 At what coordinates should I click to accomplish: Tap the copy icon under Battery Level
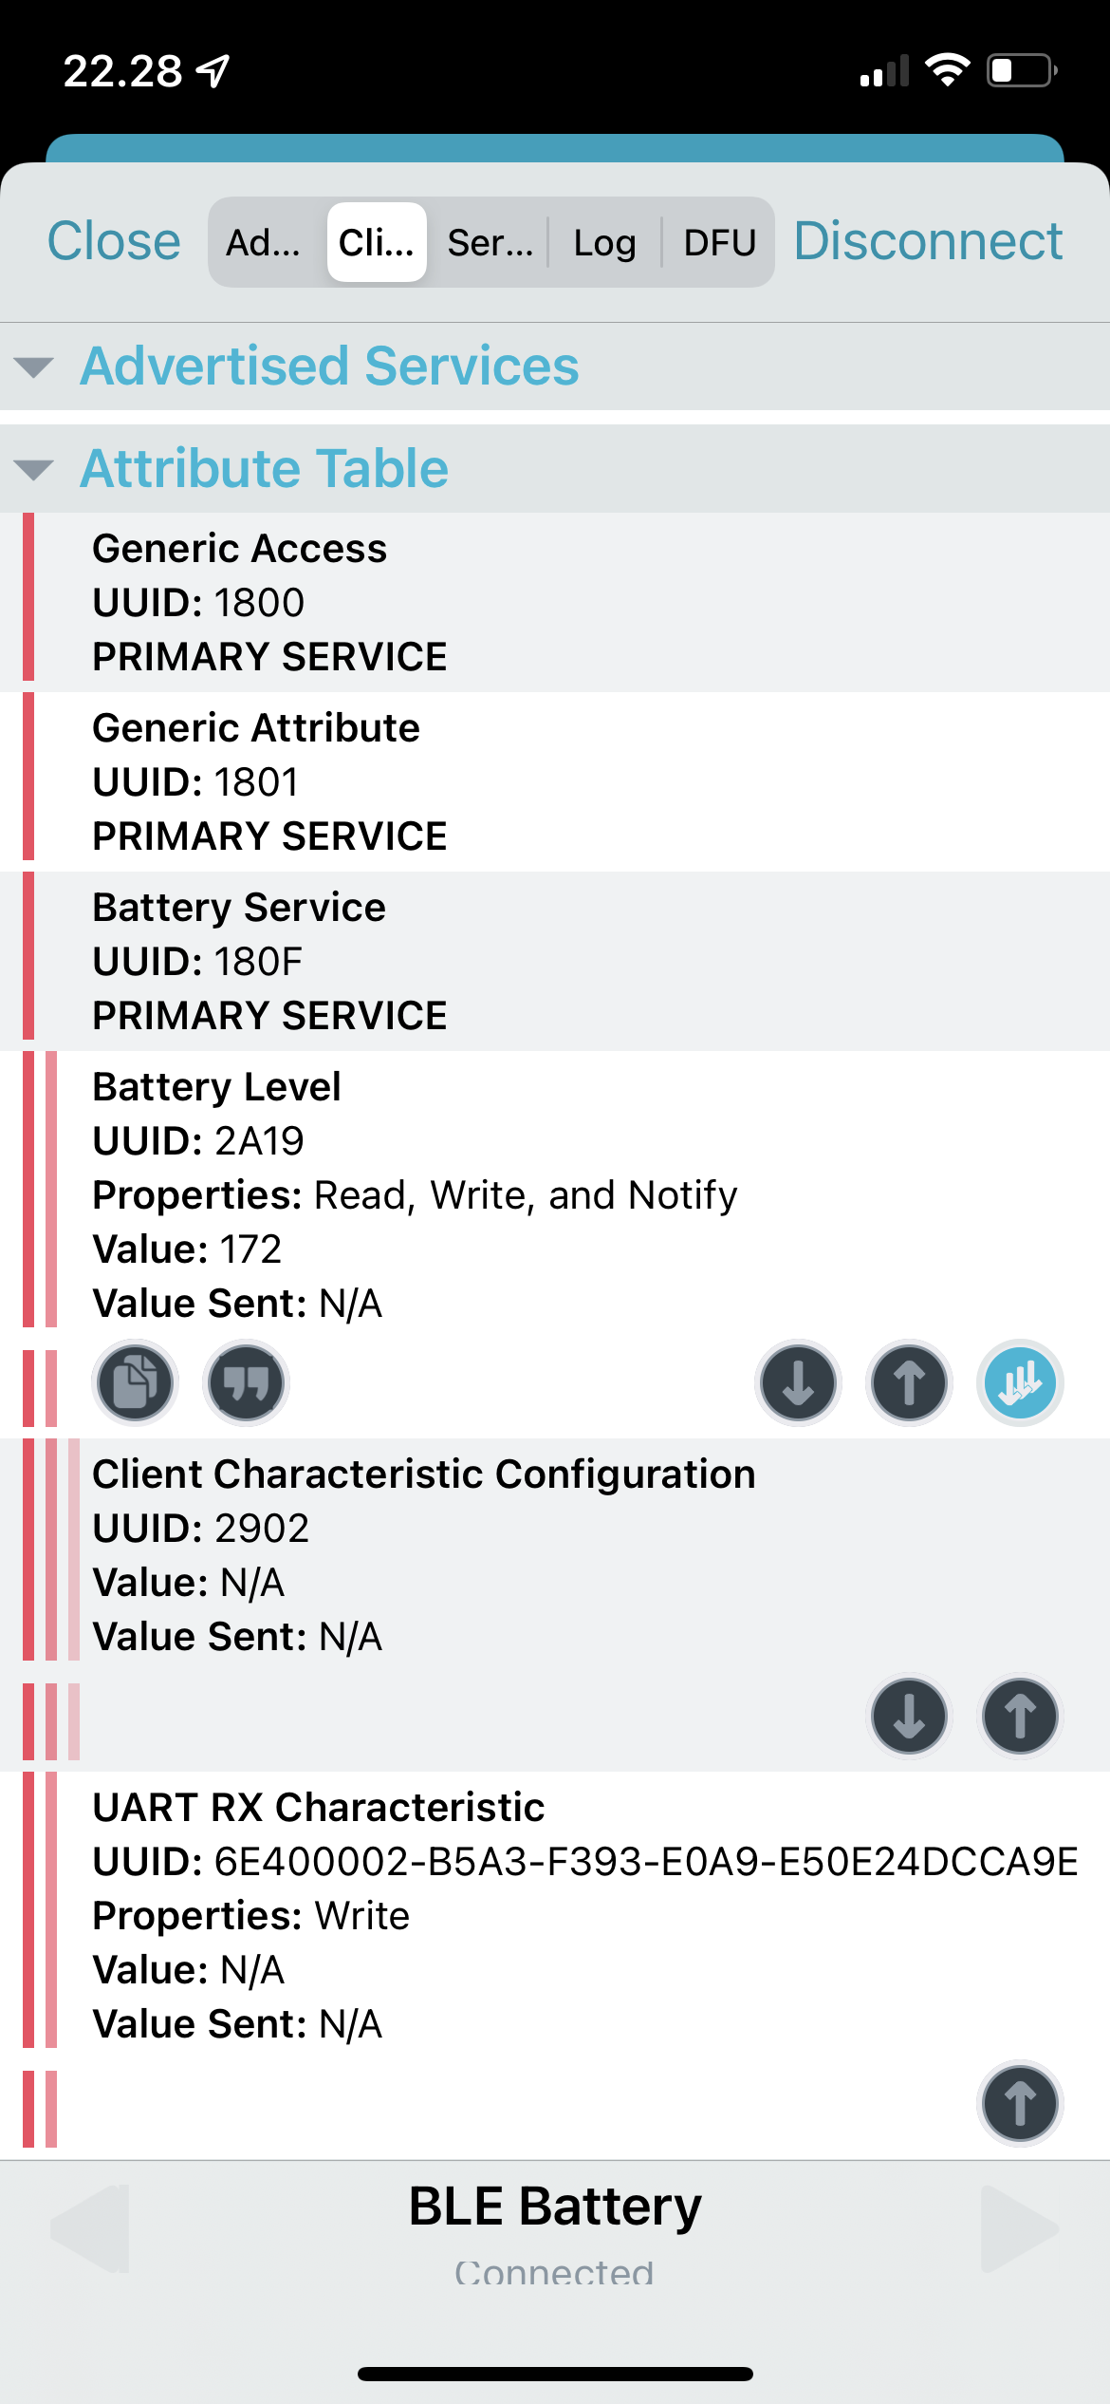click(135, 1382)
